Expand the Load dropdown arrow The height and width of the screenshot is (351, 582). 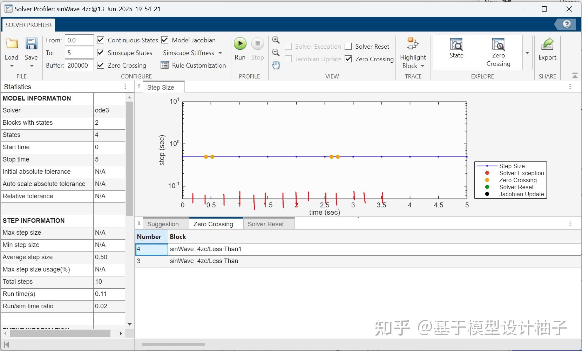tap(12, 66)
